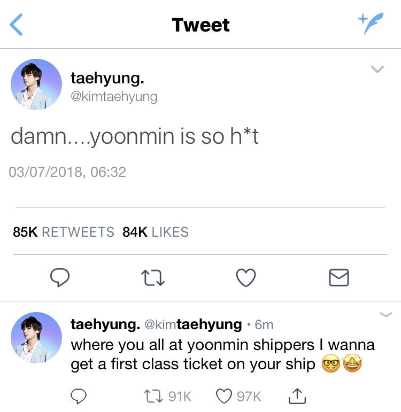Retweet the reply with 91K retweets

coord(168,396)
